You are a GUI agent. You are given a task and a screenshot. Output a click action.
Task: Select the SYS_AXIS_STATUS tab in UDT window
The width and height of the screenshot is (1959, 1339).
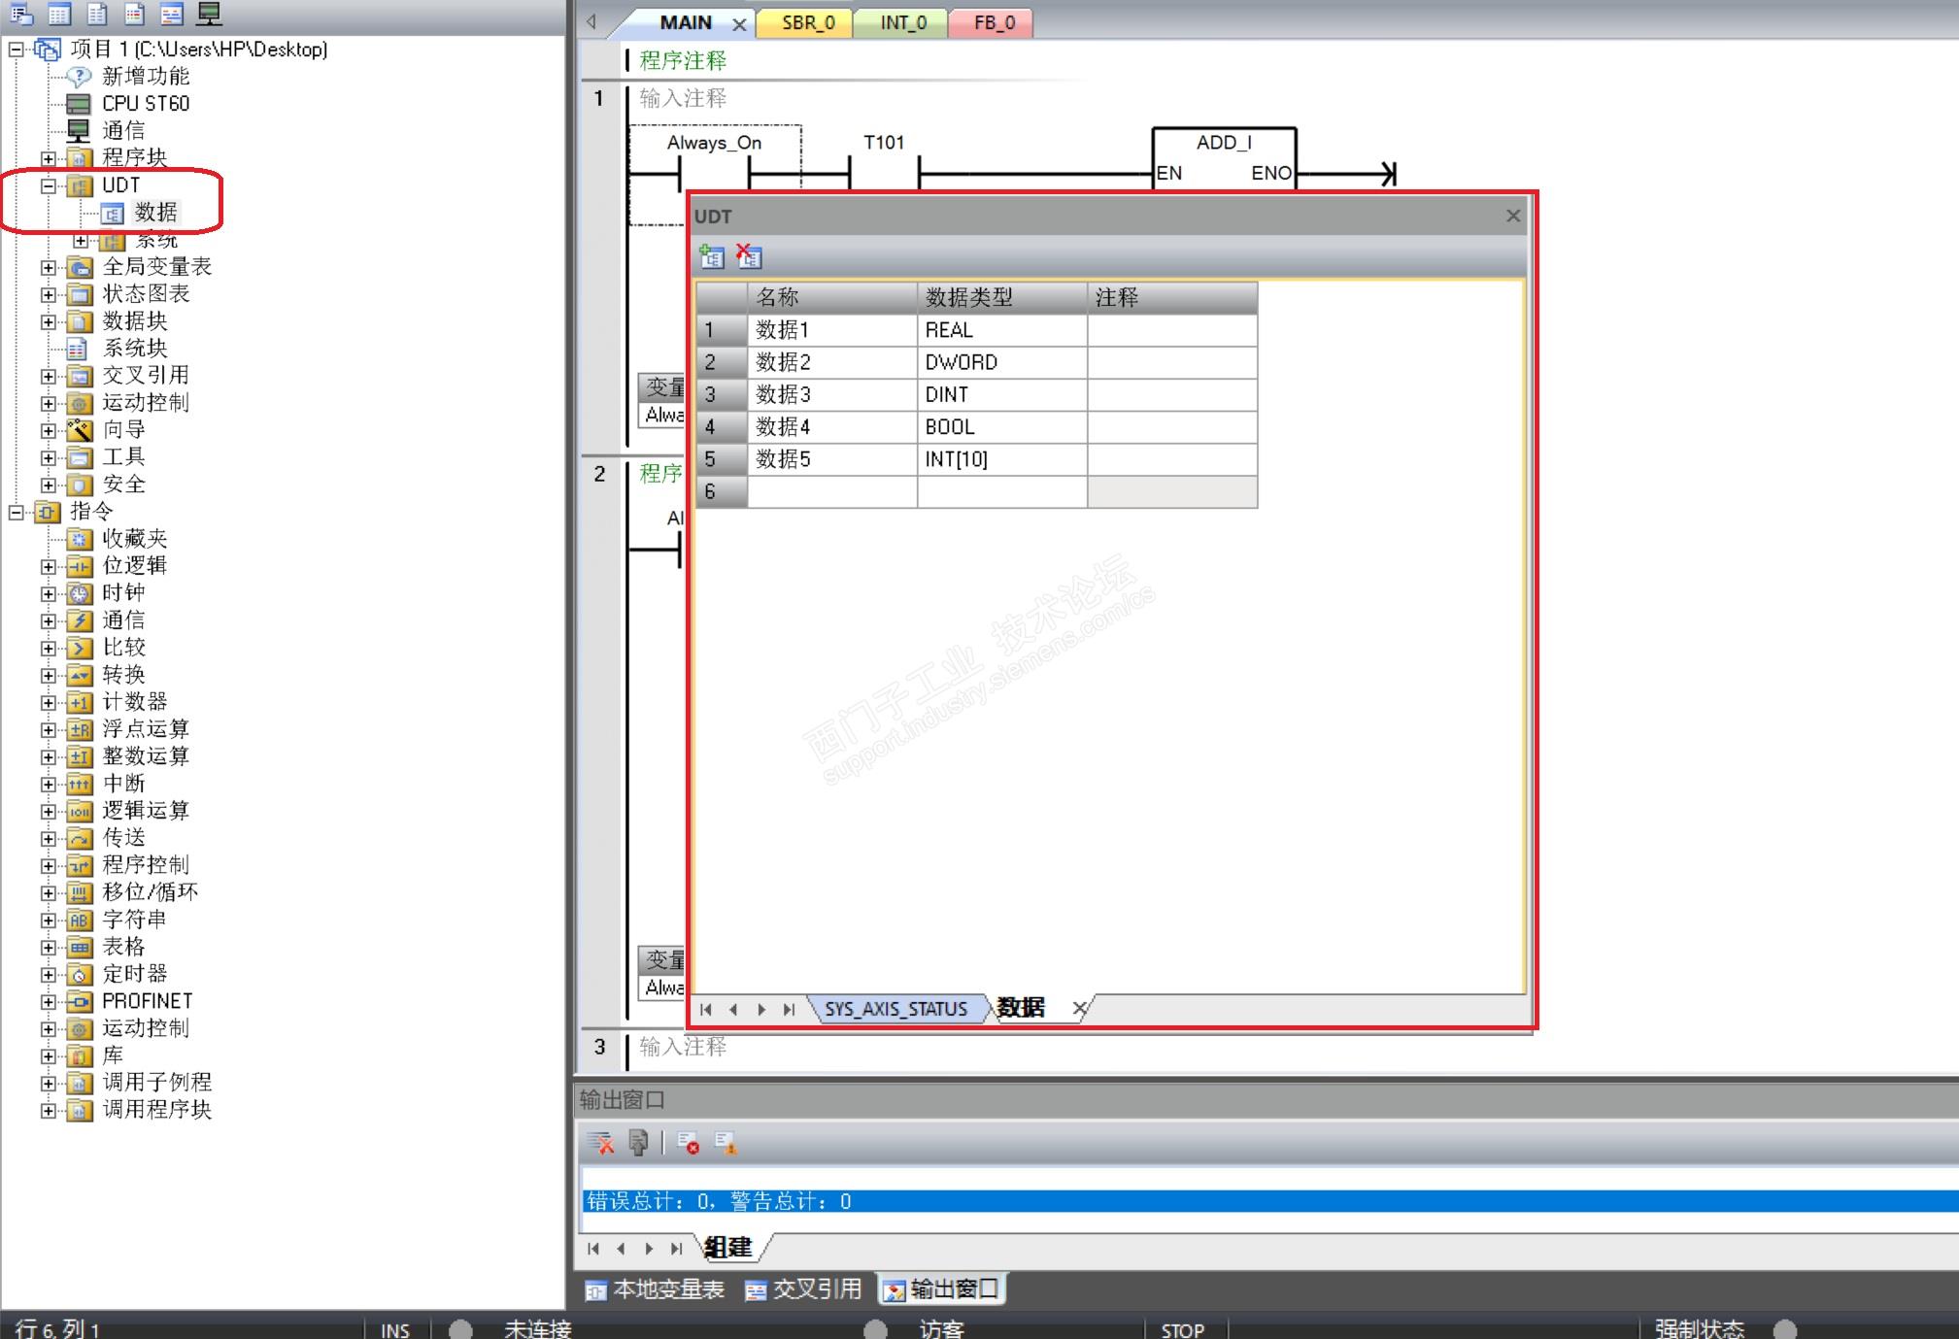895,1009
